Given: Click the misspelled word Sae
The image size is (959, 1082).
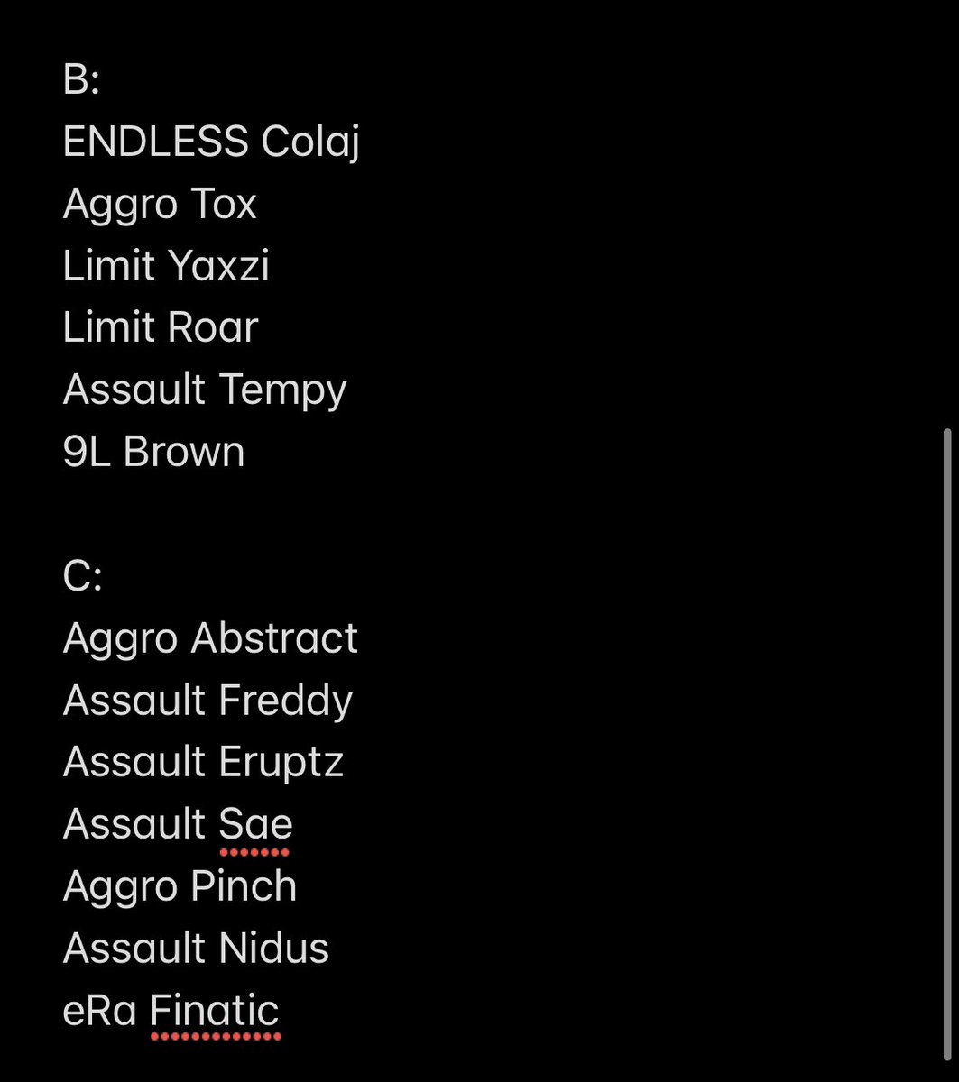Looking at the screenshot, I should [255, 824].
